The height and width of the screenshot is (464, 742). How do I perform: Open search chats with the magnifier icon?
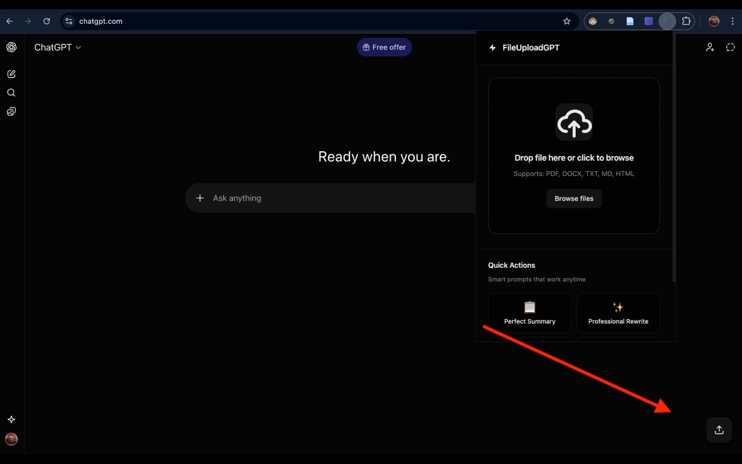point(11,93)
